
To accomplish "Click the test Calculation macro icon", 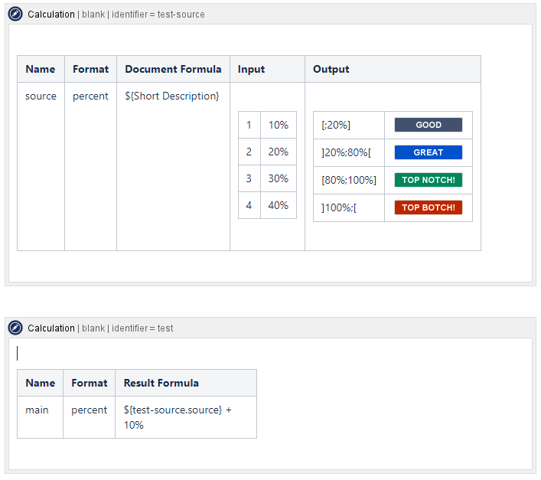I will (x=15, y=328).
